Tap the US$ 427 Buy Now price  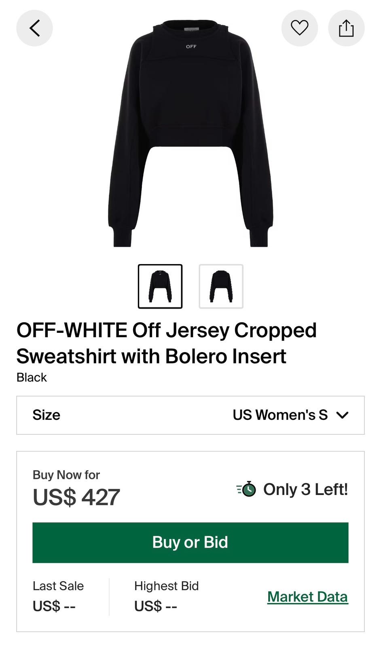pyautogui.click(x=76, y=497)
